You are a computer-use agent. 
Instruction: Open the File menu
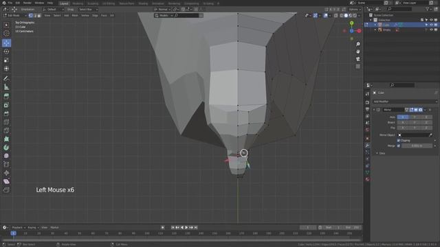(10, 3)
